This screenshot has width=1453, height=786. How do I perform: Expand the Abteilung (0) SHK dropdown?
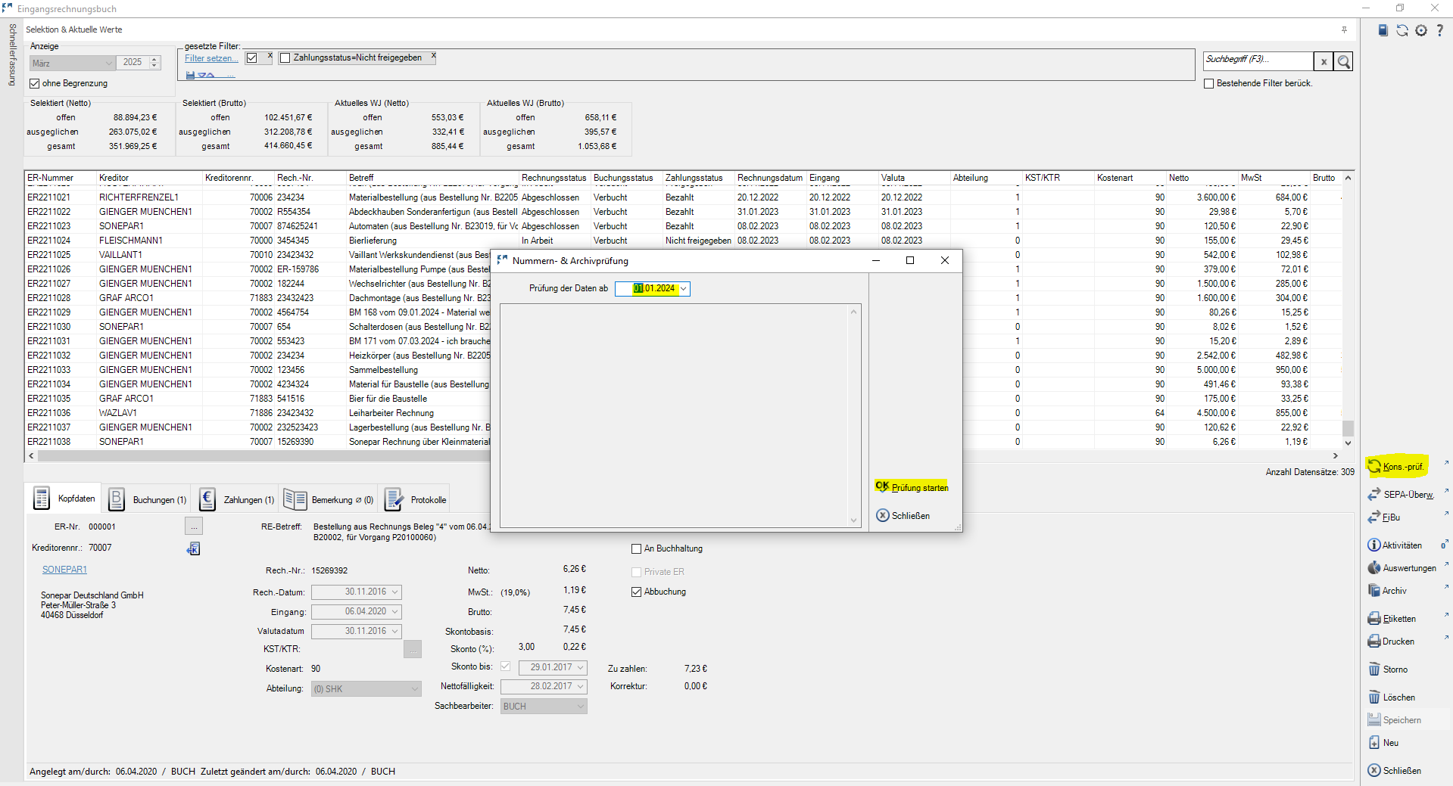415,688
